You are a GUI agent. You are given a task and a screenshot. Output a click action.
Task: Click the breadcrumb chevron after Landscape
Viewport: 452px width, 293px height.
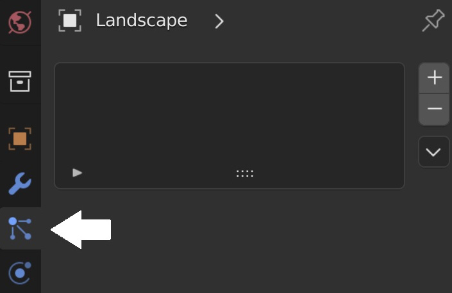point(219,21)
